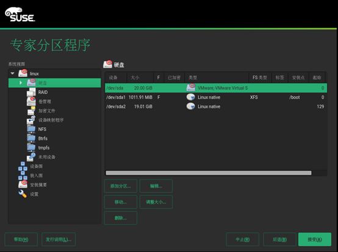The height and width of the screenshot is (252, 338).
Task: Sort table by 设备 column header
Action: click(116, 77)
